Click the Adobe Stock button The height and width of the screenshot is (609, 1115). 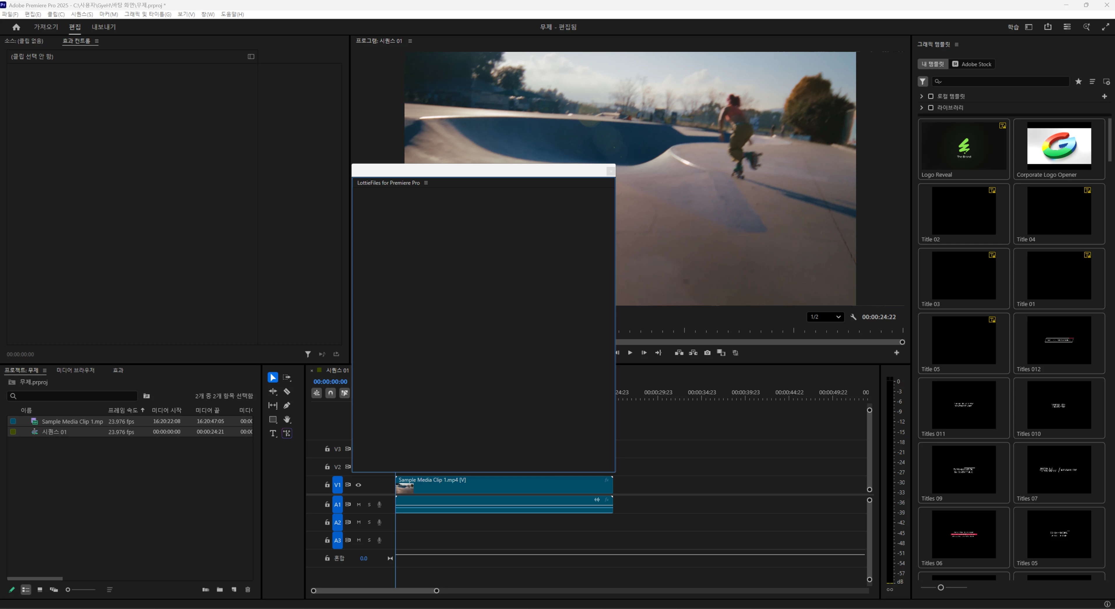coord(972,64)
